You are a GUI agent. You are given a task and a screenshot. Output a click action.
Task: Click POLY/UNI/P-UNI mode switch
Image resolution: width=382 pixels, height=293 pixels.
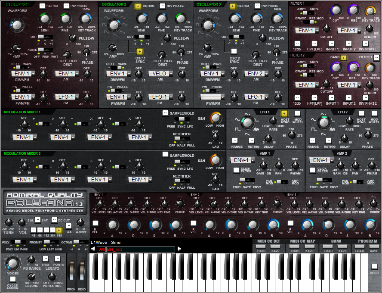18,242
